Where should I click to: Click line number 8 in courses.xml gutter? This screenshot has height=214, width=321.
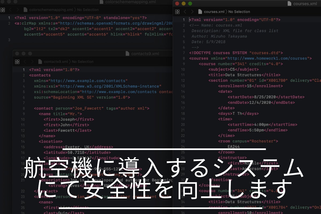tap(184, 58)
